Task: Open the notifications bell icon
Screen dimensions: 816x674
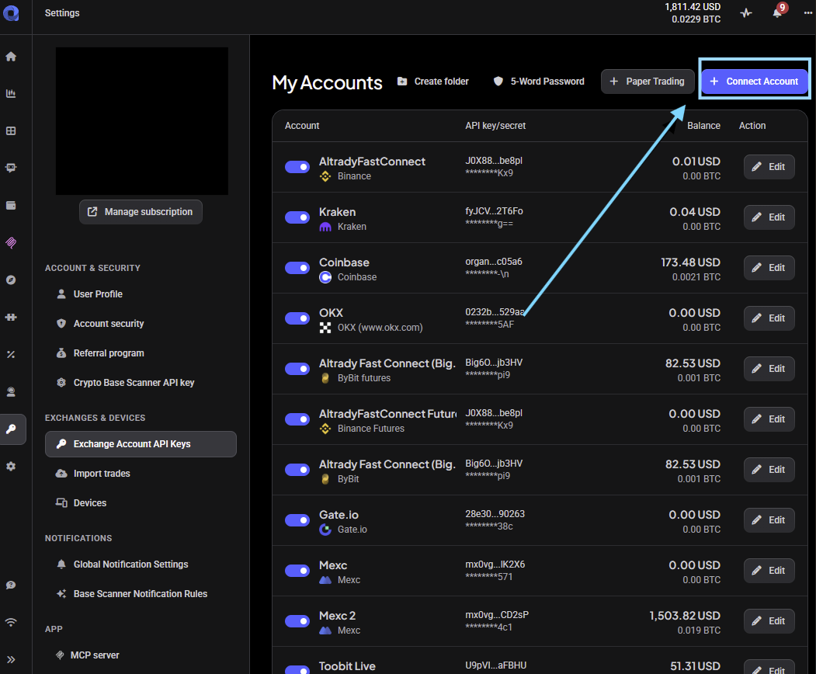Action: click(777, 12)
